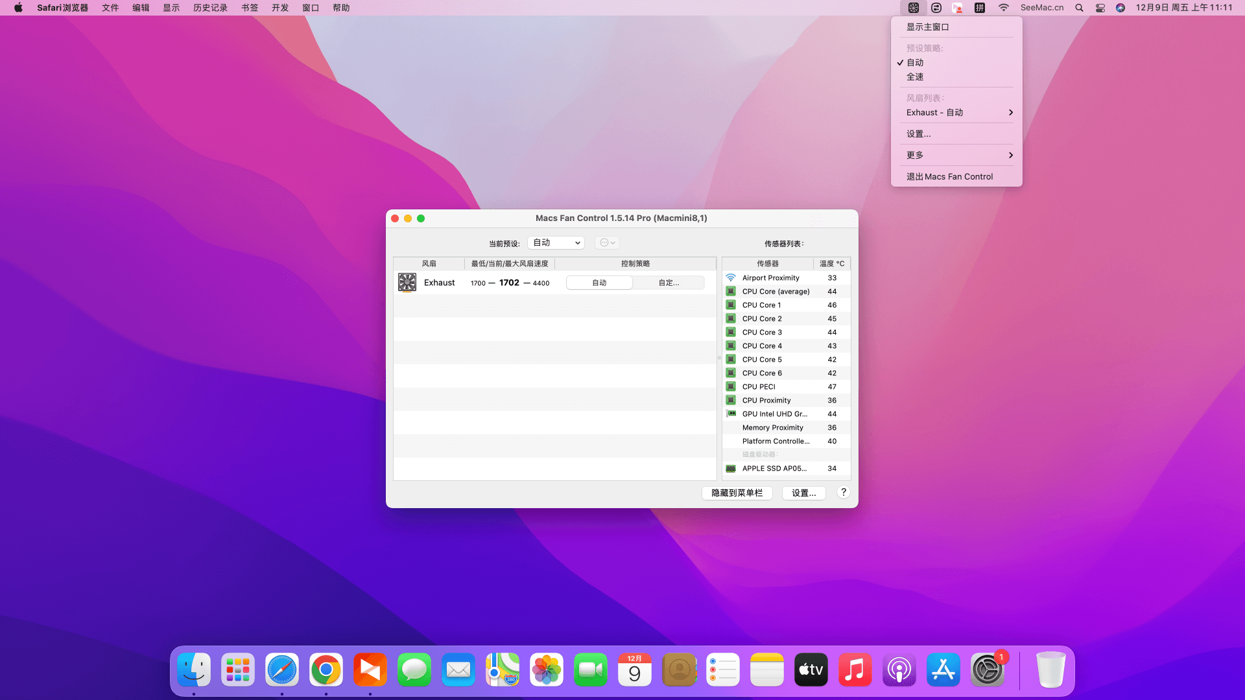Open Notes from the Dock
This screenshot has height=700, width=1245.
pos(767,670)
